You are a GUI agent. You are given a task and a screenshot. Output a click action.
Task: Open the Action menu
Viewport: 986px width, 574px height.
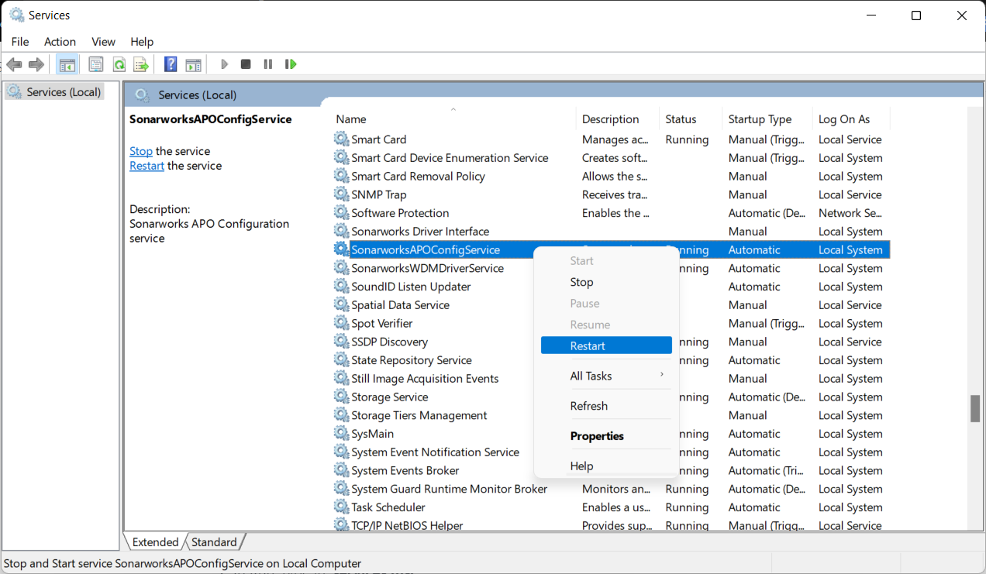coord(60,42)
